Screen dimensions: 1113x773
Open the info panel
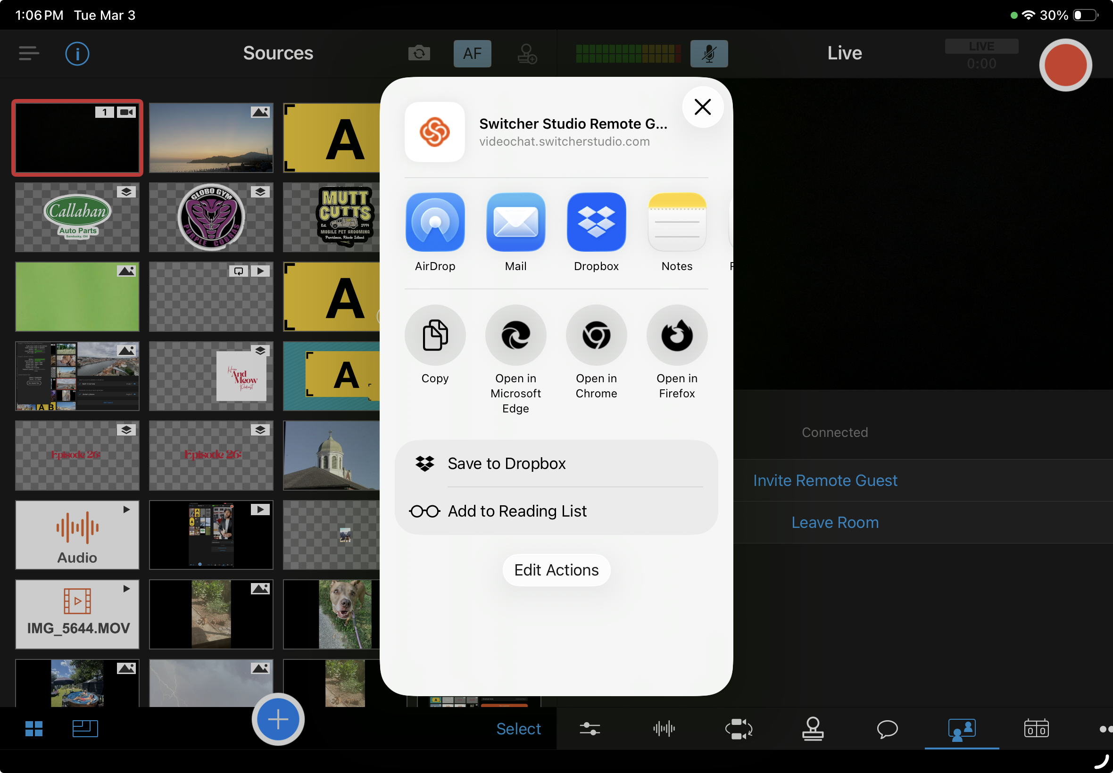[x=77, y=53]
